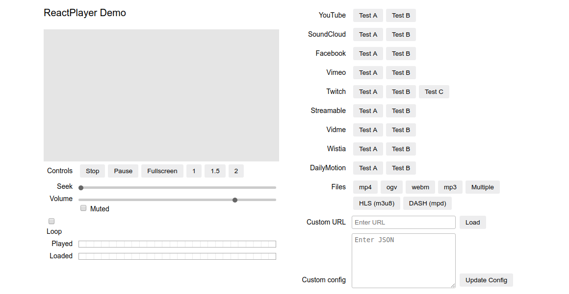Click the Seek slider handle
Screen dimensions: 569x294
coord(81,187)
